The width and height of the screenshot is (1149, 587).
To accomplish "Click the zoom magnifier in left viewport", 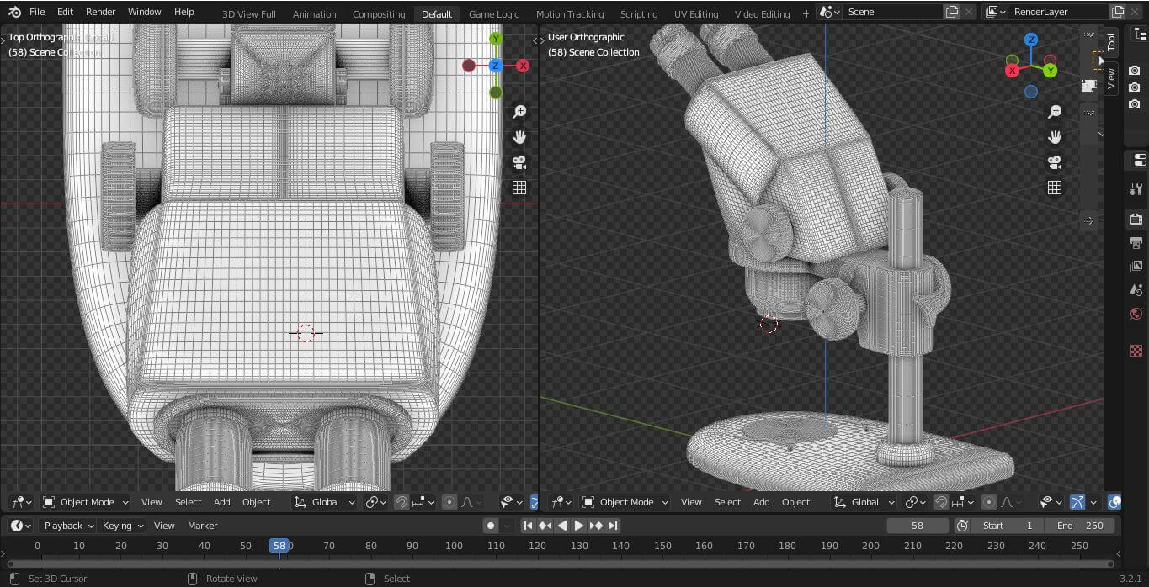I will click(519, 112).
